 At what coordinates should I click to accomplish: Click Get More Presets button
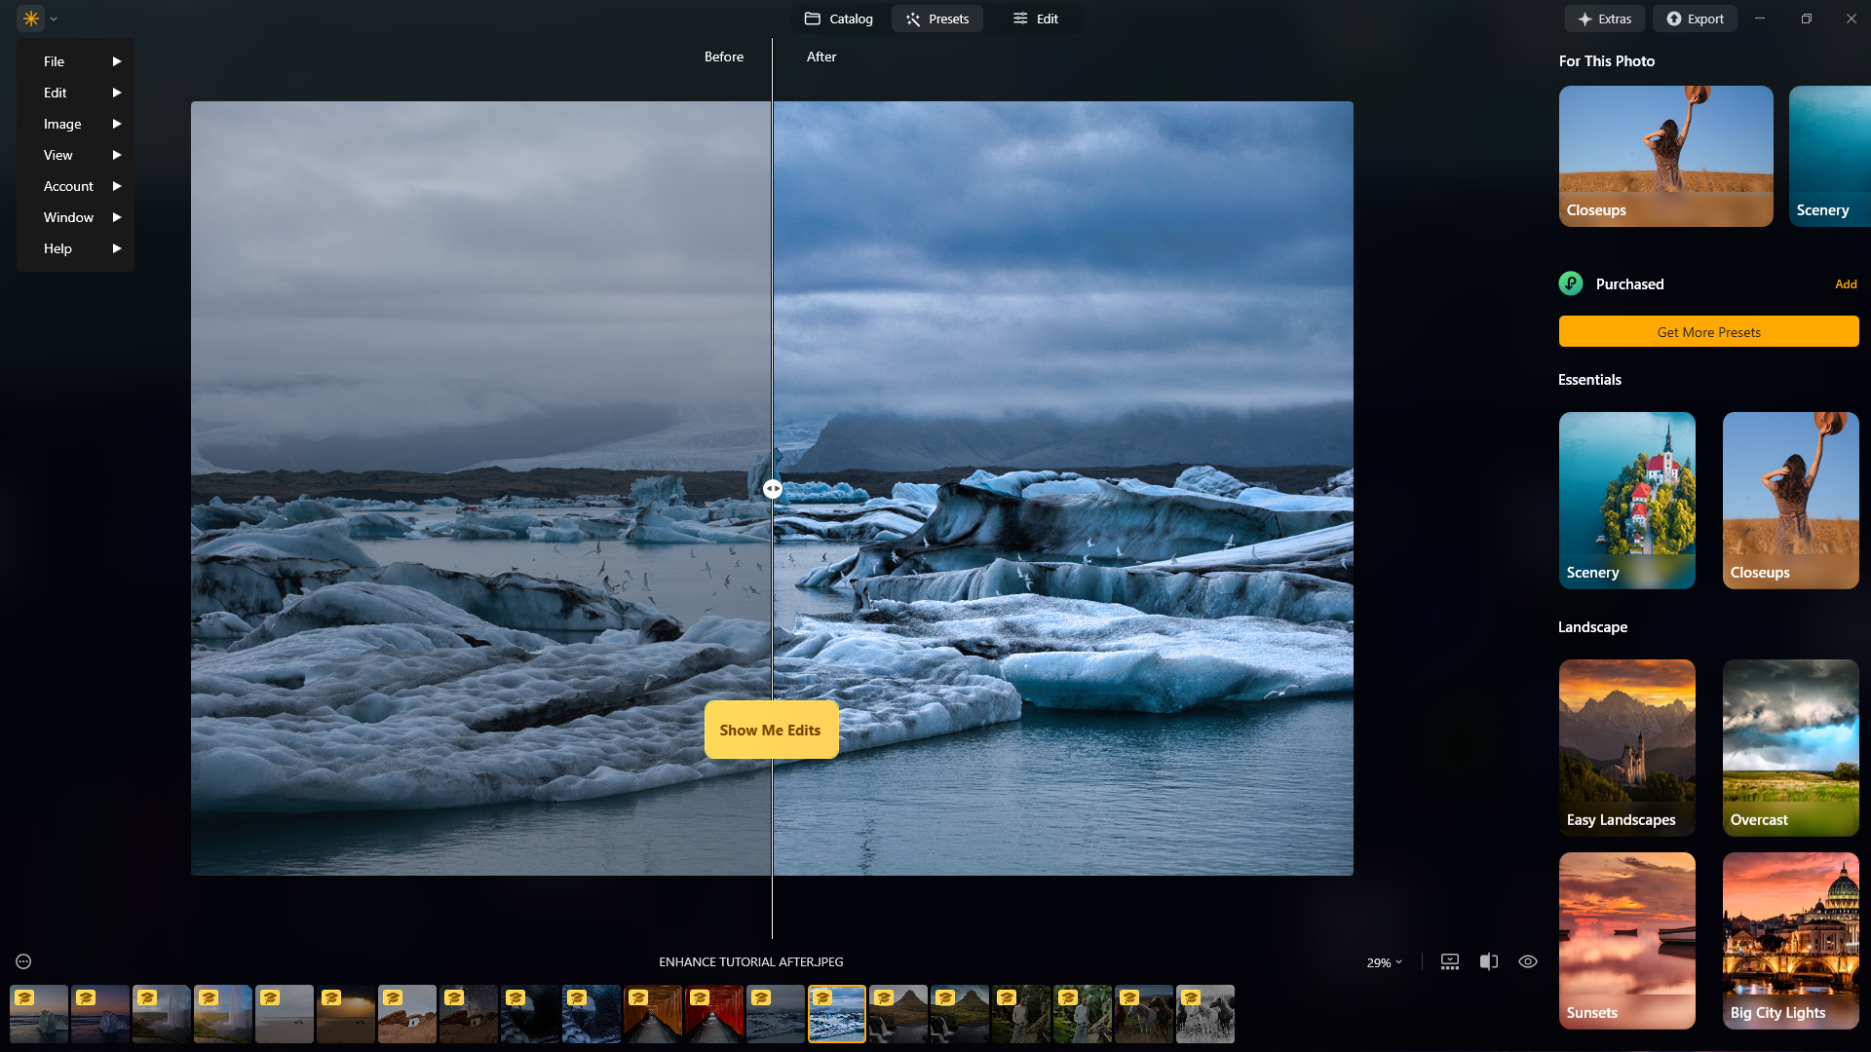1709,331
